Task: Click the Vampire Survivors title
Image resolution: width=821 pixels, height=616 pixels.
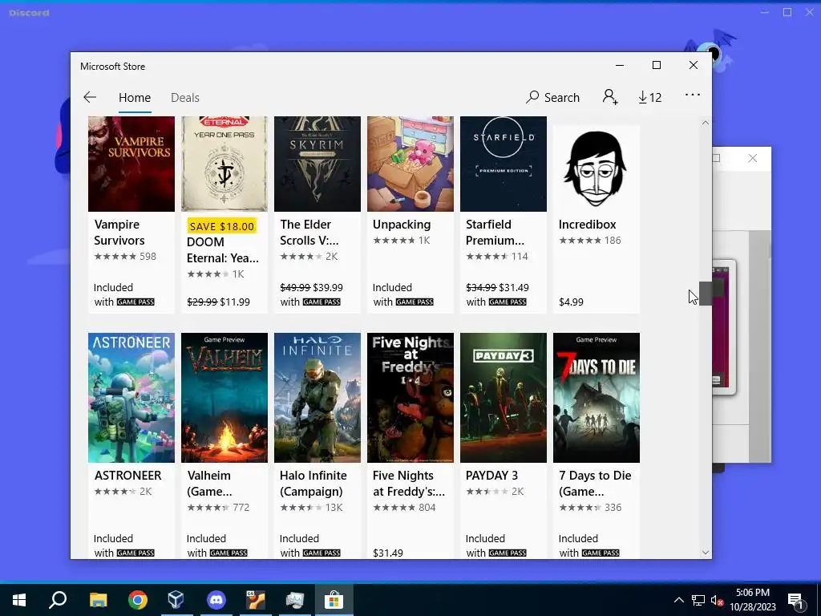Action: 119,232
